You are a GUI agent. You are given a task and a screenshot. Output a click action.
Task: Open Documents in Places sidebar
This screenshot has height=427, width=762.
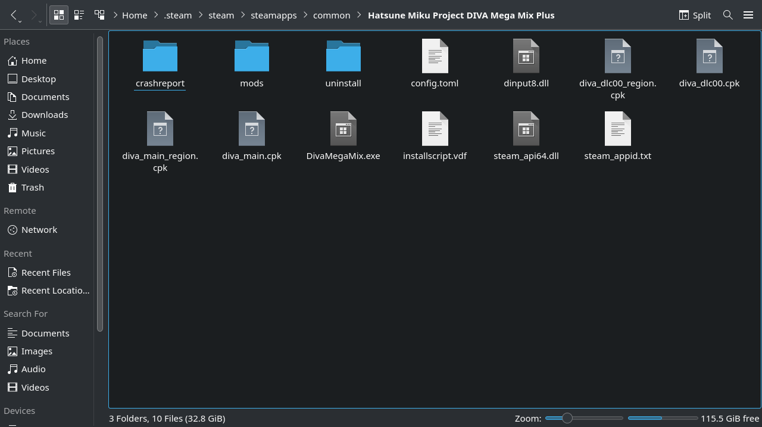tap(47, 96)
